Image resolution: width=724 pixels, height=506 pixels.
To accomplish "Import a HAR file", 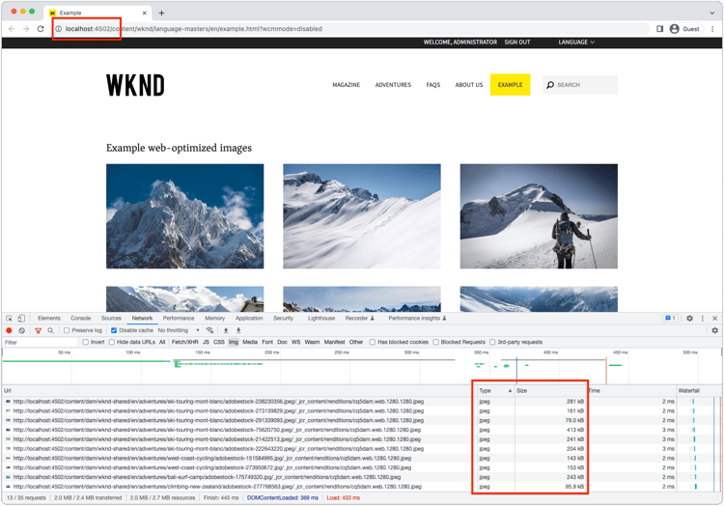I will (226, 330).
